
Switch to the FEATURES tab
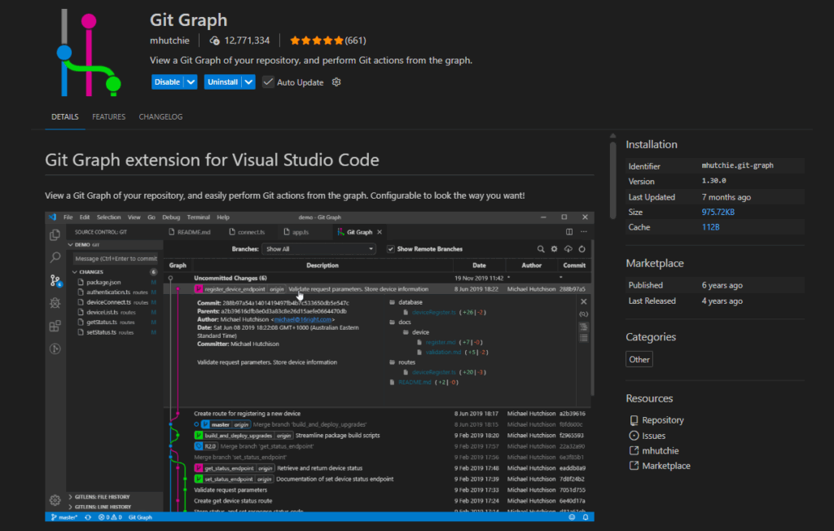click(x=108, y=117)
